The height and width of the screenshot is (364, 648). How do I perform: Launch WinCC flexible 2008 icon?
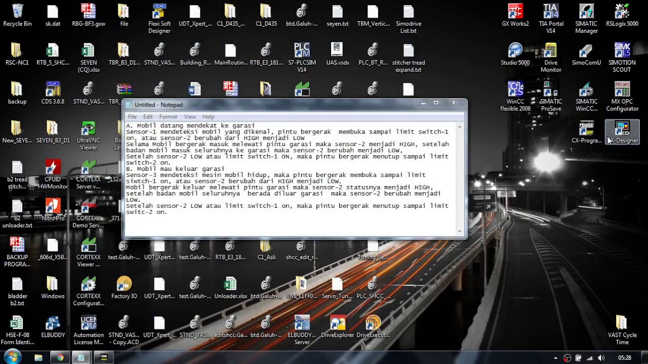click(x=515, y=97)
